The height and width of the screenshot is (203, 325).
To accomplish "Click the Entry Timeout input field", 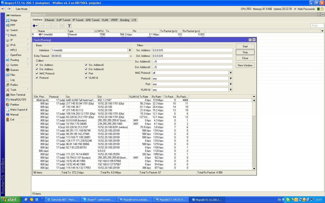I will (x=90, y=56).
